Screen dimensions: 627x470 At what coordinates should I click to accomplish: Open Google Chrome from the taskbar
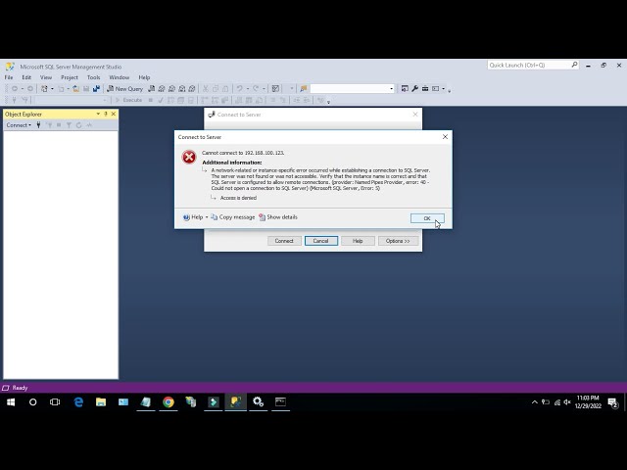pos(169,402)
